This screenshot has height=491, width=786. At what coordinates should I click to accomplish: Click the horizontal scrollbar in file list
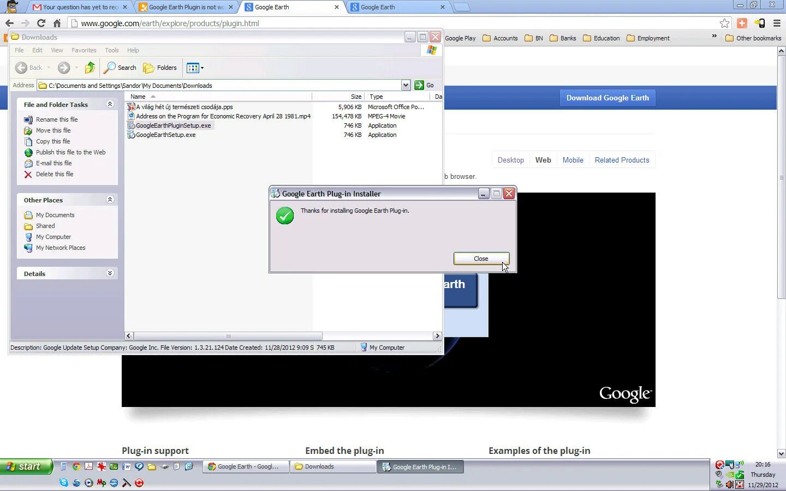pyautogui.click(x=228, y=336)
